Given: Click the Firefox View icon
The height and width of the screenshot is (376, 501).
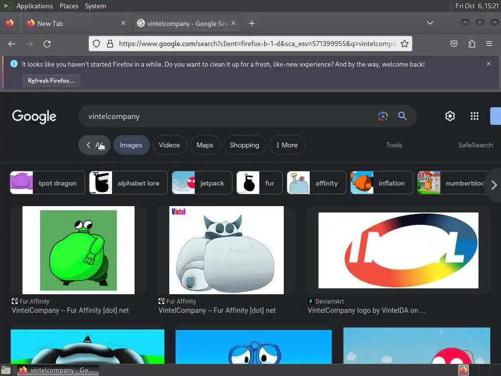Looking at the screenshot, I should pyautogui.click(x=10, y=23).
